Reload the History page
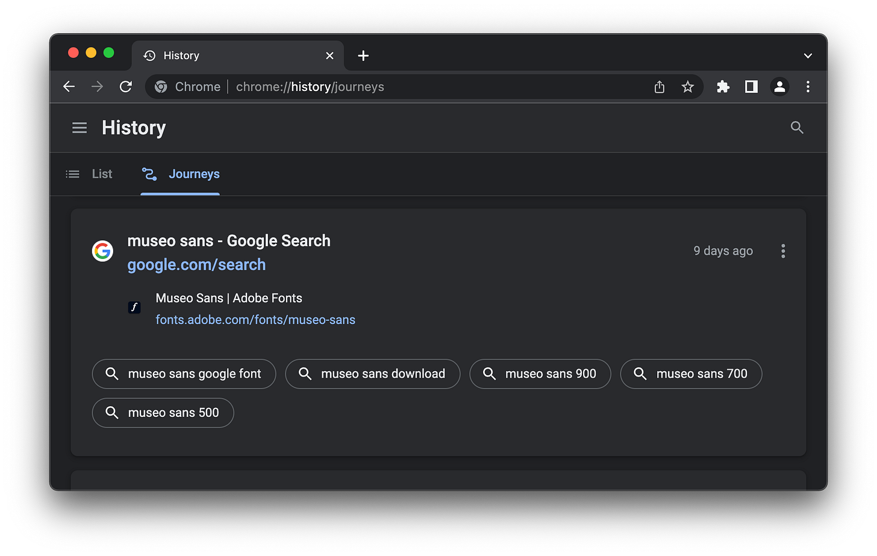Image resolution: width=877 pixels, height=556 pixels. coord(126,87)
